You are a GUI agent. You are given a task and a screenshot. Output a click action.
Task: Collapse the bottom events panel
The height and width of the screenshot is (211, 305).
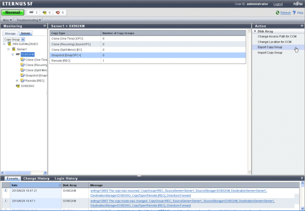click(302, 178)
